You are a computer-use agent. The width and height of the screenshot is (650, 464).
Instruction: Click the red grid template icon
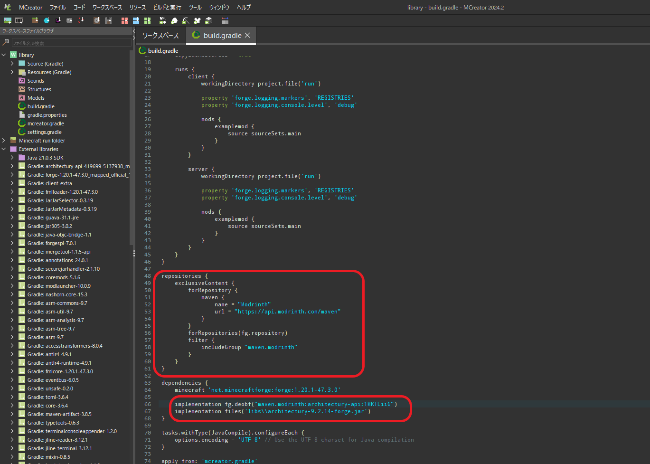tap(124, 20)
